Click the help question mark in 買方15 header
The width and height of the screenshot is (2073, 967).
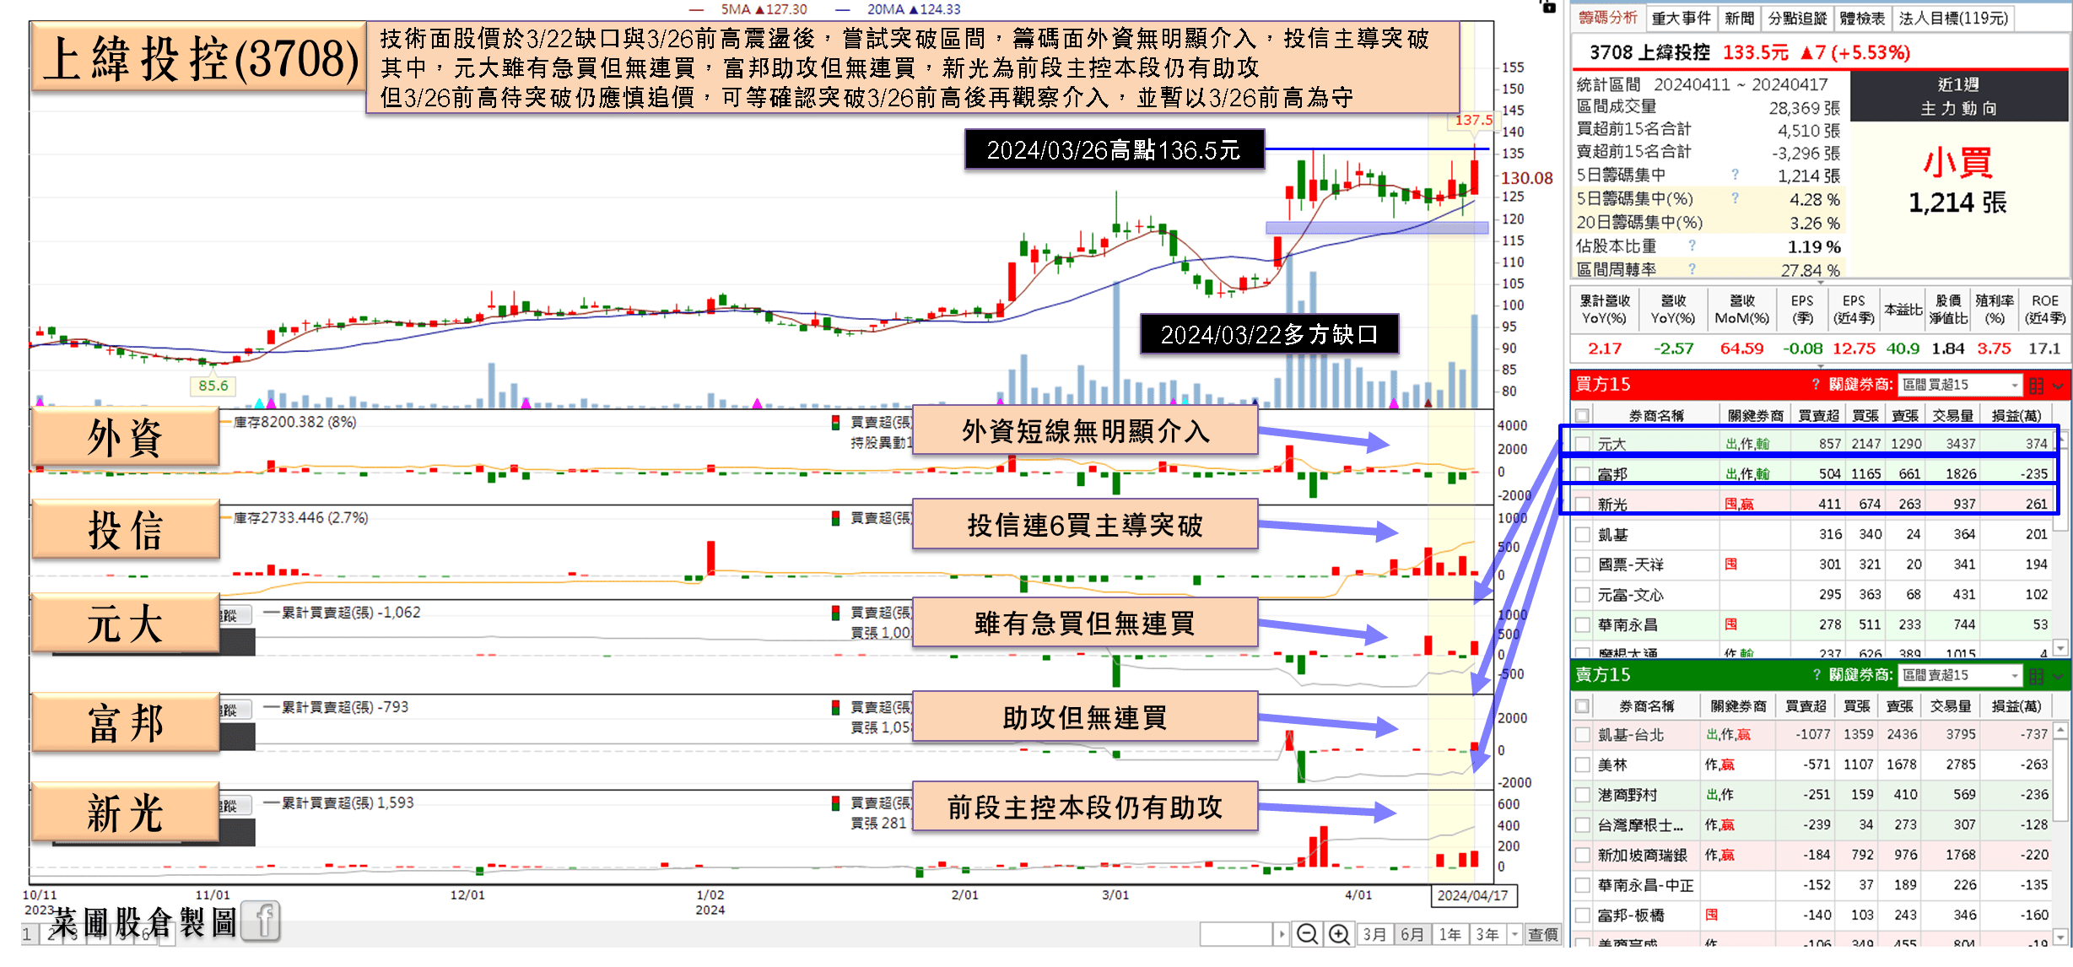coord(1816,385)
